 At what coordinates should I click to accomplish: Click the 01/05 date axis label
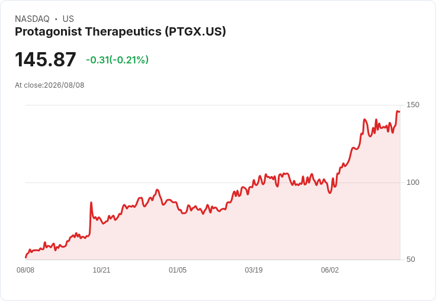pyautogui.click(x=177, y=270)
